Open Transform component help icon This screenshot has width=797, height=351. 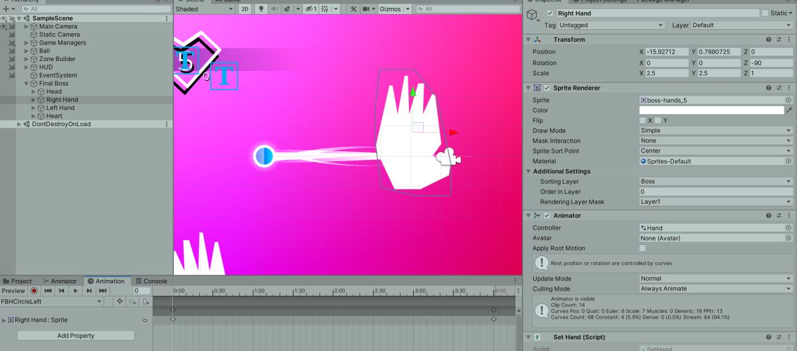[x=768, y=40]
